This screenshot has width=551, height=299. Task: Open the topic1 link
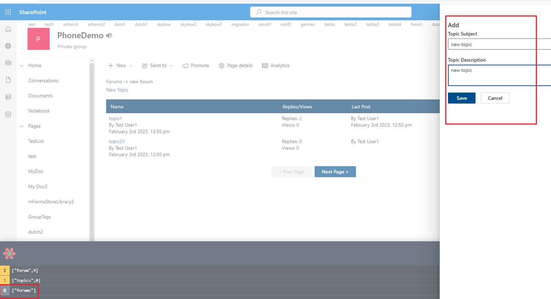pyautogui.click(x=115, y=118)
